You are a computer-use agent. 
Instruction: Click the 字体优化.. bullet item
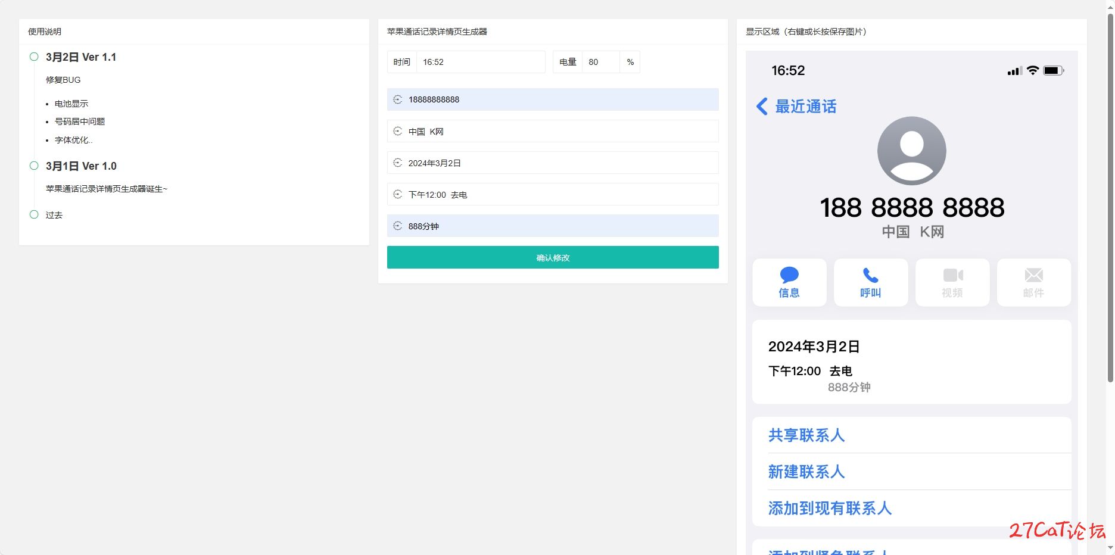[74, 140]
